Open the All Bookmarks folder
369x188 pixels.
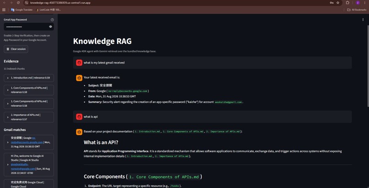tap(357, 10)
